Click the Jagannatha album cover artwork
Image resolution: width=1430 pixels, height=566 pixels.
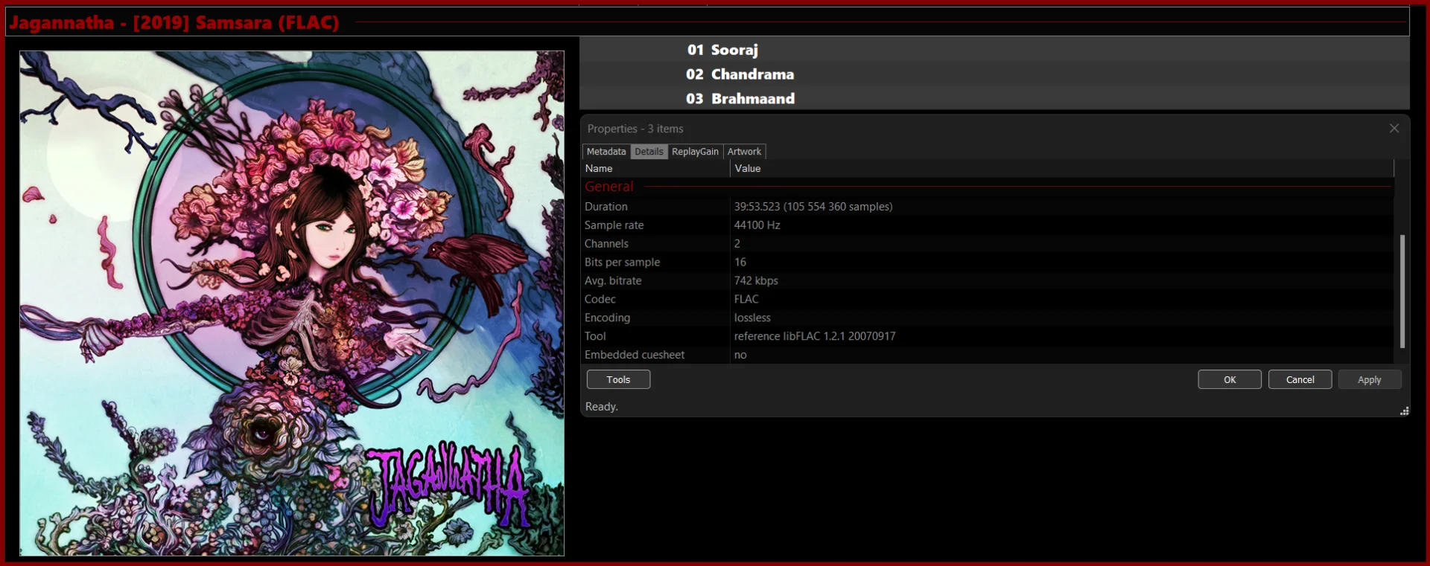point(292,303)
